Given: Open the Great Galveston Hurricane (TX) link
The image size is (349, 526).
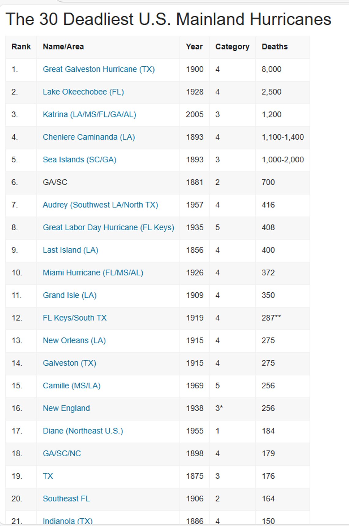Looking at the screenshot, I should (x=99, y=69).
